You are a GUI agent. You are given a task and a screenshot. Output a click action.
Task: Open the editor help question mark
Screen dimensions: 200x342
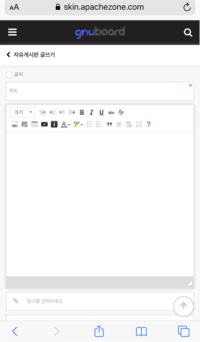tap(148, 124)
